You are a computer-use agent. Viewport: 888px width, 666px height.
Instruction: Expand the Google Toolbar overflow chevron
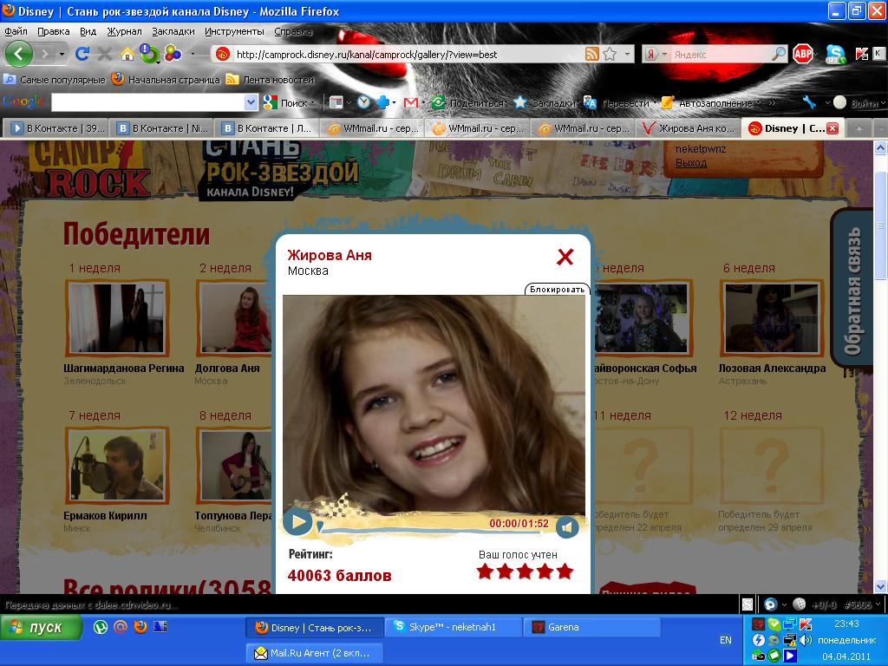click(772, 102)
